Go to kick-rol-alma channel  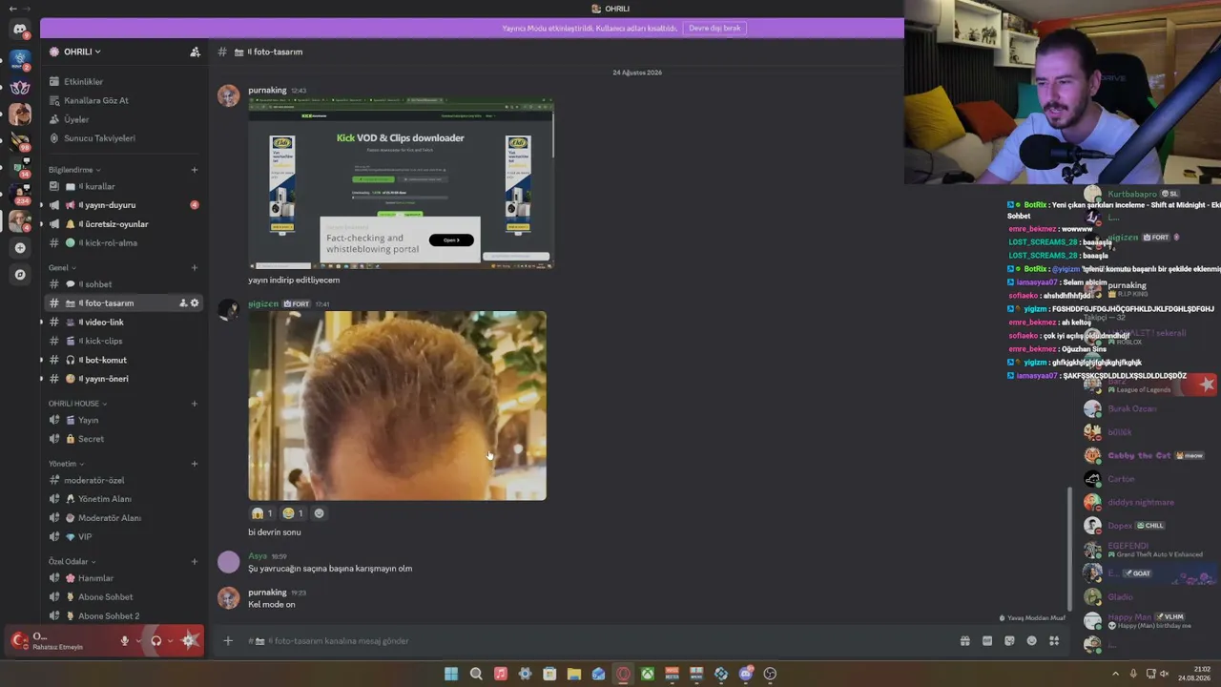tap(123, 243)
